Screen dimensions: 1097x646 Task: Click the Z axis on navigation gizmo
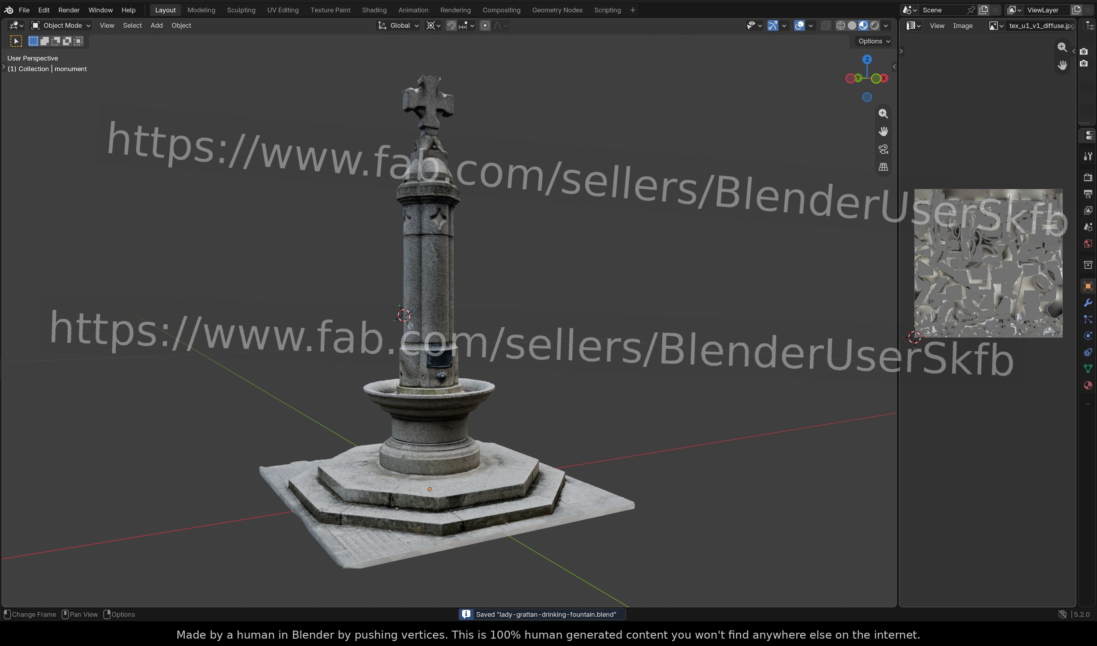click(x=867, y=59)
